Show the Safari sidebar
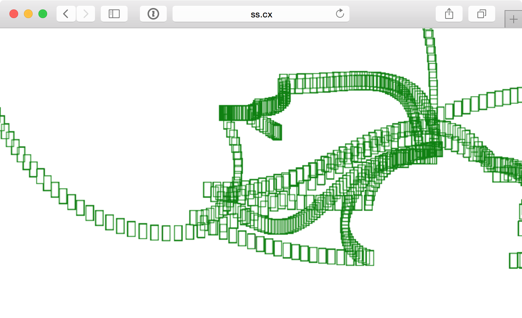 point(114,14)
